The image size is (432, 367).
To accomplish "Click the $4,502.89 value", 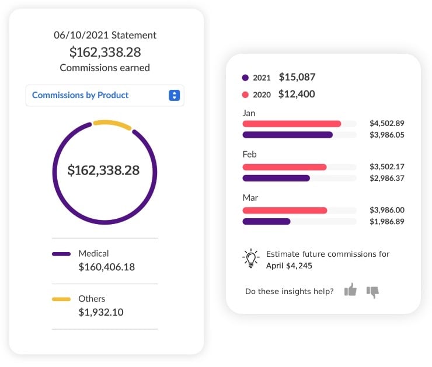I will pyautogui.click(x=387, y=123).
